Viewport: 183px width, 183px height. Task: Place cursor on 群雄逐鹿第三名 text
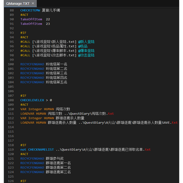tap(58, 172)
